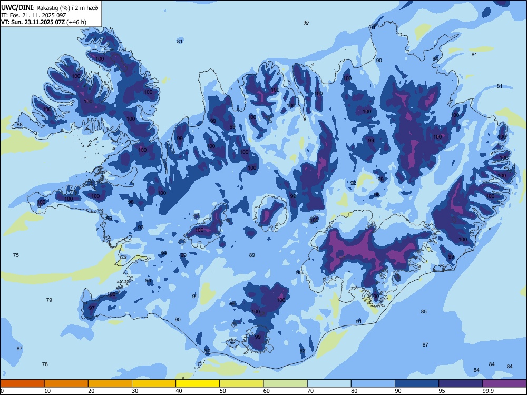
Task: Click the 75 humidity value over the sea
Action: [16, 255]
